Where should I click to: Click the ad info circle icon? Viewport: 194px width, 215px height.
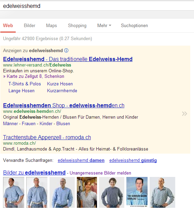click(x=66, y=51)
